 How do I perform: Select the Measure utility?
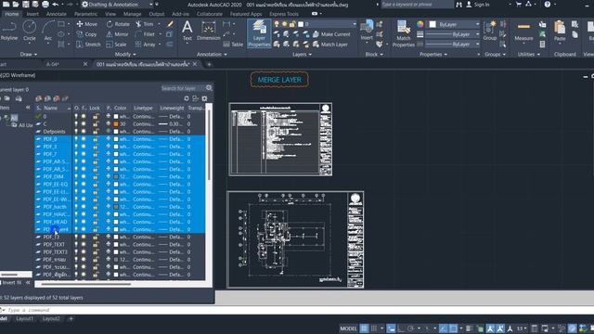click(x=523, y=31)
